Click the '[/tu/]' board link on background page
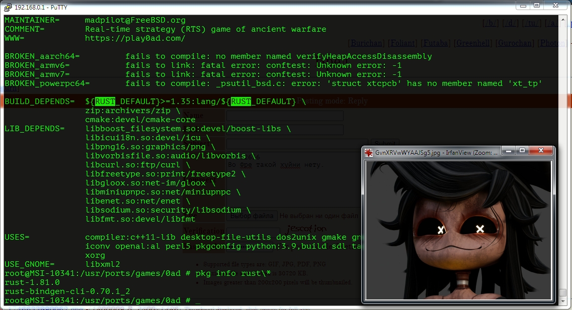The height and width of the screenshot is (310, 572). (532, 23)
